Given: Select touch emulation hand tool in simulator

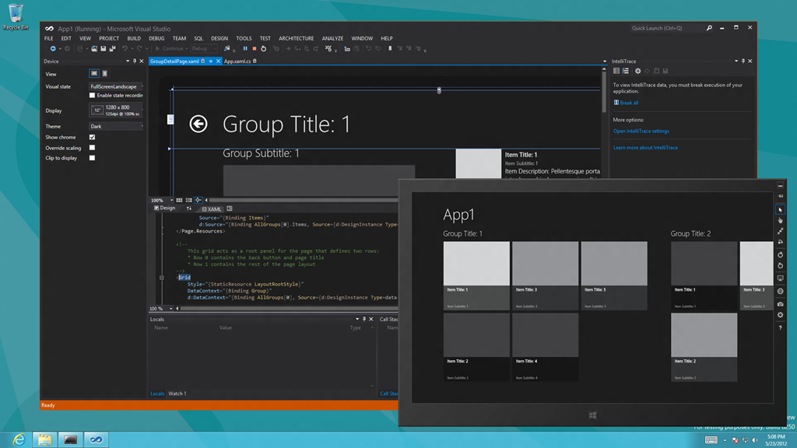Looking at the screenshot, I should (x=781, y=220).
